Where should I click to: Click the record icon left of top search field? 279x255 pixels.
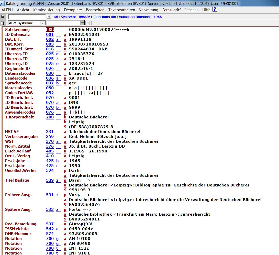point(3,17)
